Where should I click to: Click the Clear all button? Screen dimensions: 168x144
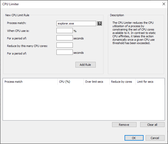coord(152,125)
